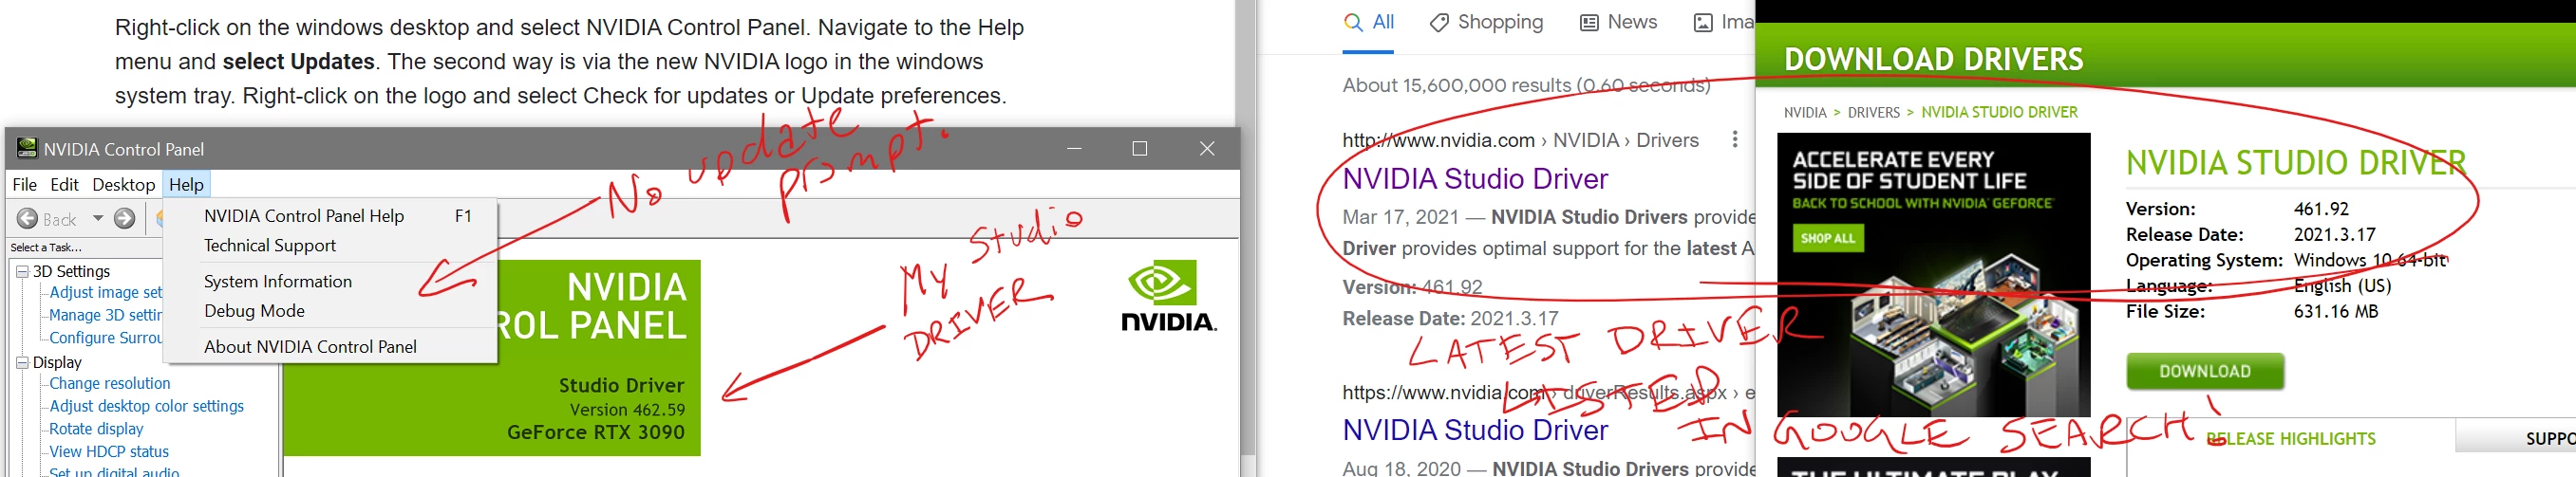Click the News newspaper icon
The height and width of the screenshot is (477, 2576).
[1589, 23]
